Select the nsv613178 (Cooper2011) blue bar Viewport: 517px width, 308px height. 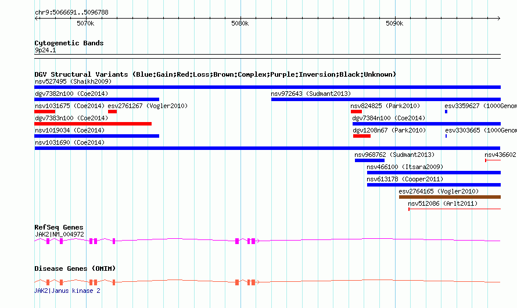pyautogui.click(x=434, y=185)
